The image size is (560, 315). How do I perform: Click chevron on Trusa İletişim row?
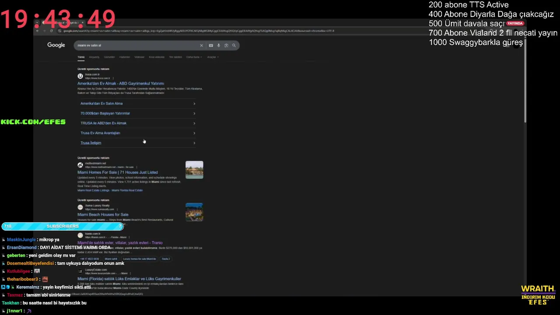pos(194,143)
